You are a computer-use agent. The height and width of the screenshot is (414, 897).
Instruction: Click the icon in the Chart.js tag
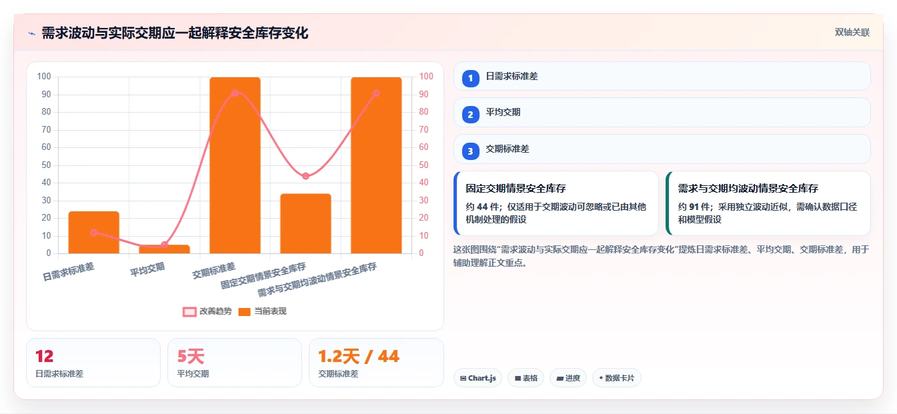tap(463, 378)
